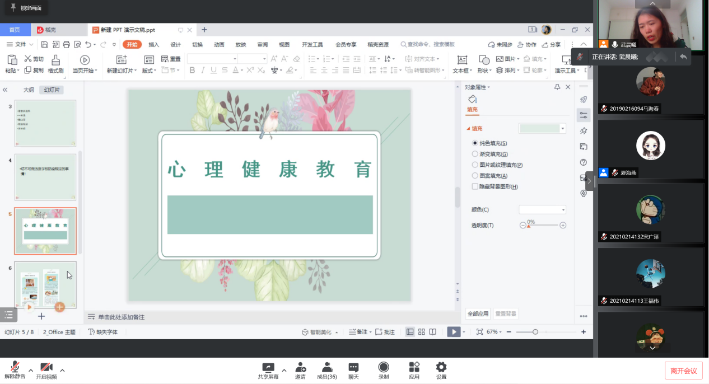Open the 设计 ribbon tab
Screen dimensions: 709x384
tap(175, 45)
